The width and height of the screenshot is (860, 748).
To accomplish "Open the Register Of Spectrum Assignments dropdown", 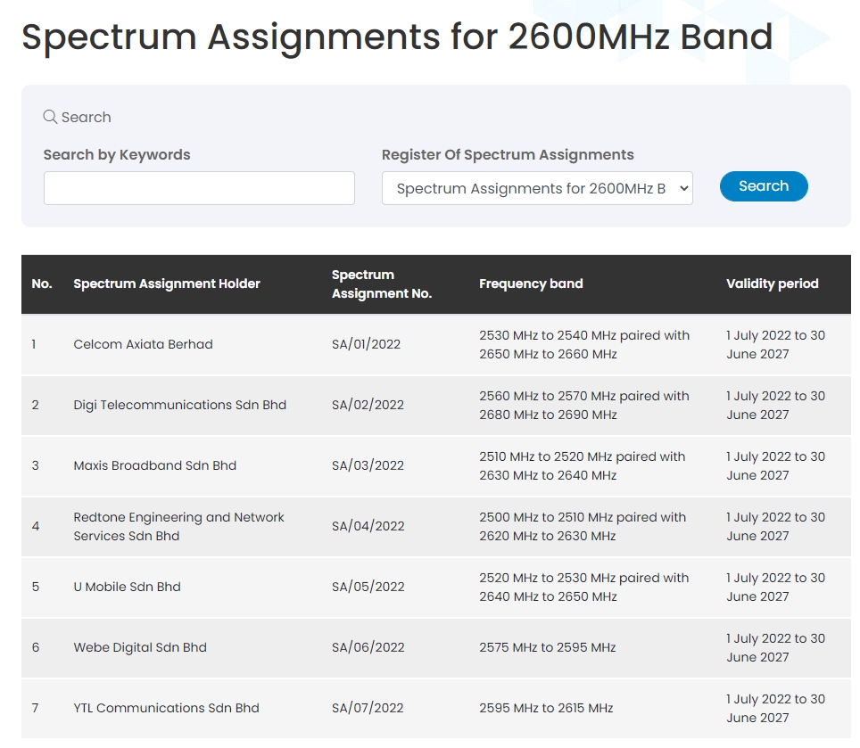I will coord(537,188).
